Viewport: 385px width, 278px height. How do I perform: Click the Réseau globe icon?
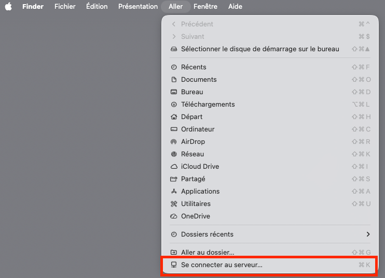click(174, 154)
